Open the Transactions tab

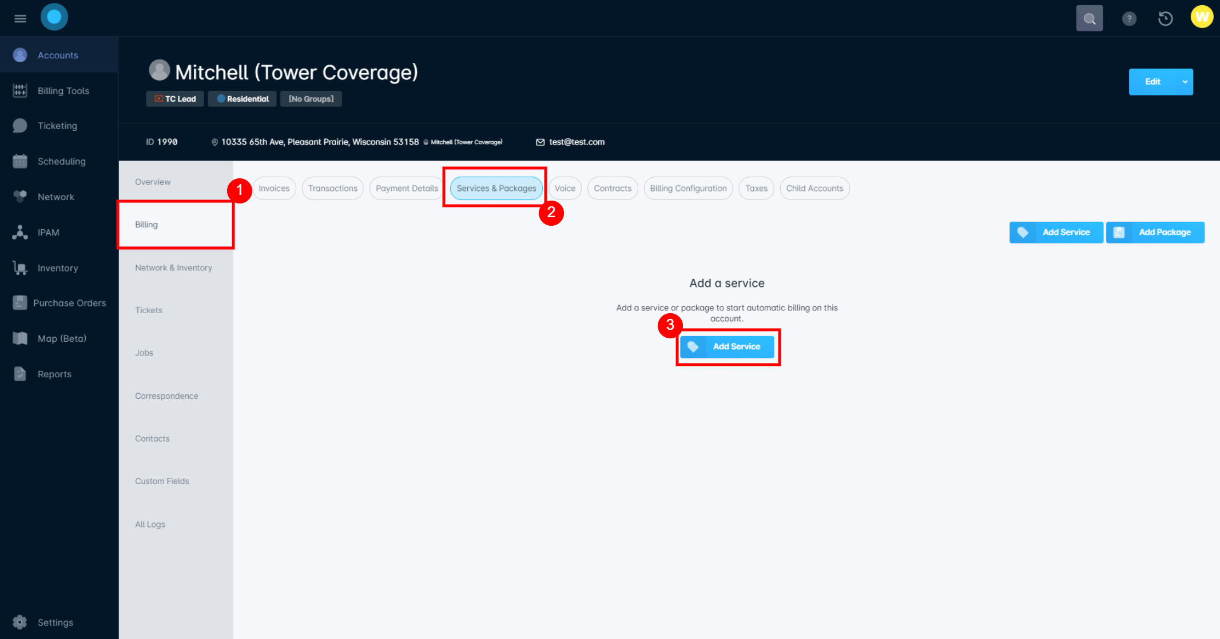pos(333,189)
